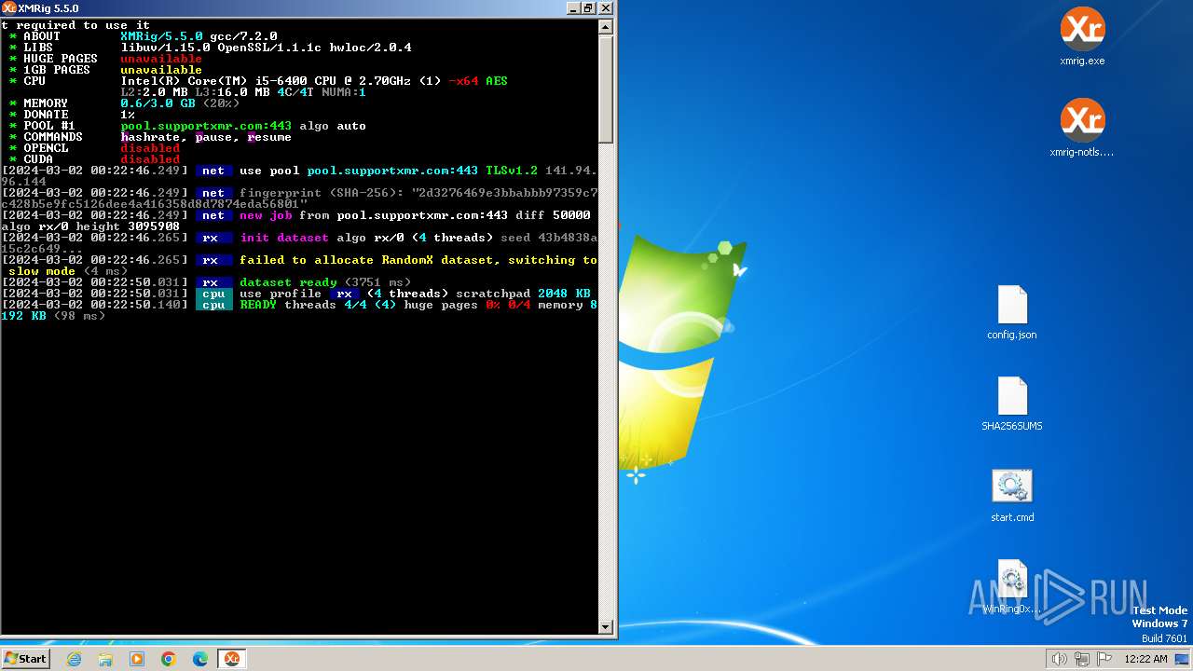Click the 'hashrate' command text
The width and height of the screenshot is (1193, 671).
tap(150, 137)
